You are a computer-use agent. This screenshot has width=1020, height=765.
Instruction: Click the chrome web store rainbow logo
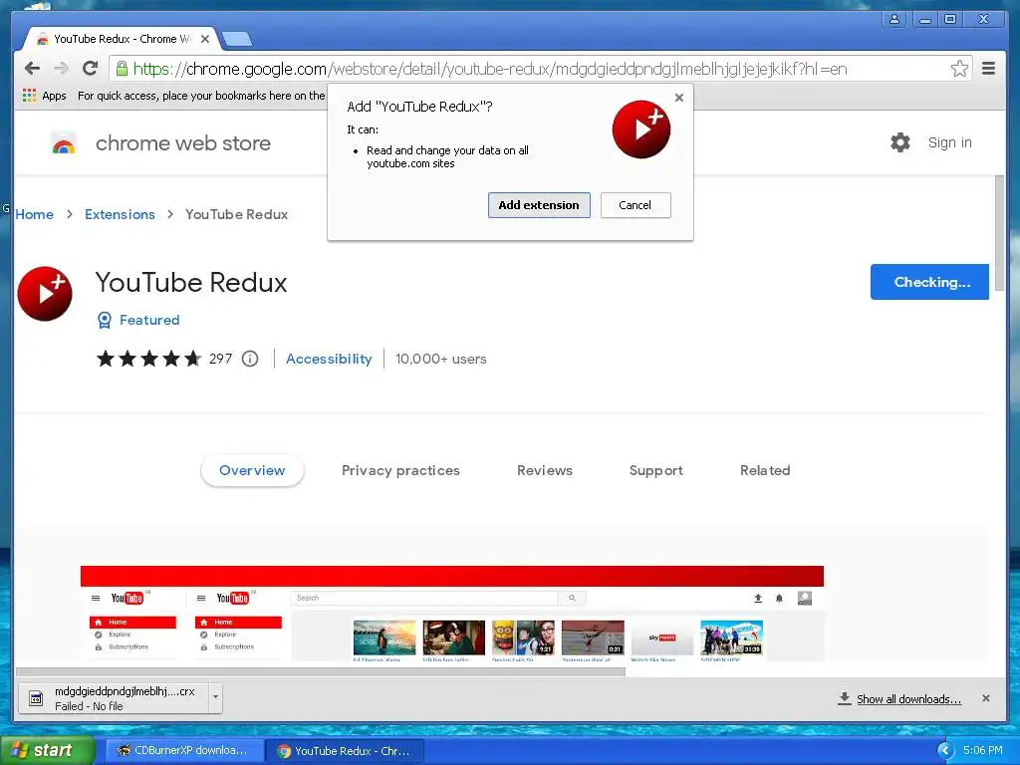coord(64,143)
